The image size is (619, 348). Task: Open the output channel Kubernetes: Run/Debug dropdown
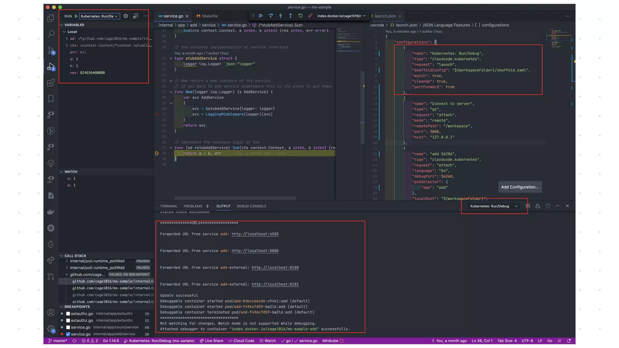tap(494, 206)
